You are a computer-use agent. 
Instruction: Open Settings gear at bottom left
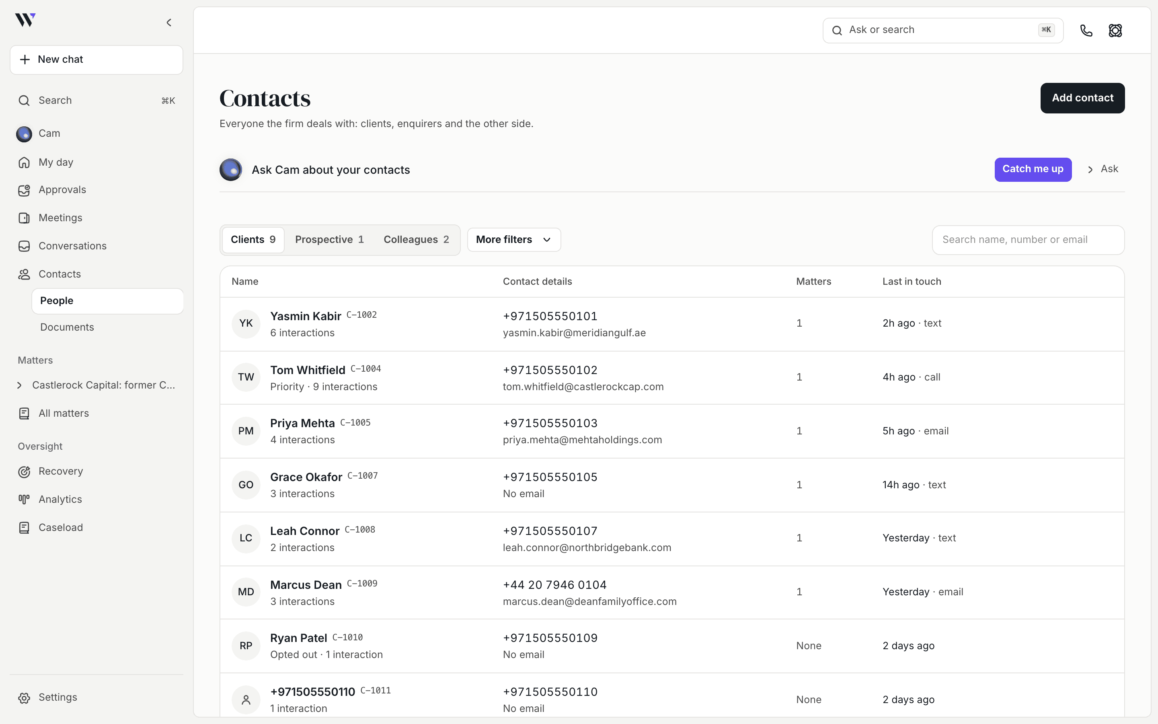[24, 698]
